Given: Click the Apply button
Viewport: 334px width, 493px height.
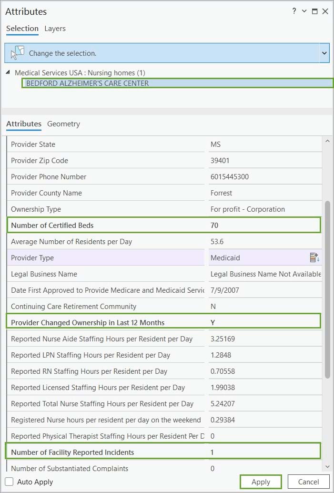Looking at the screenshot, I should coord(261,482).
